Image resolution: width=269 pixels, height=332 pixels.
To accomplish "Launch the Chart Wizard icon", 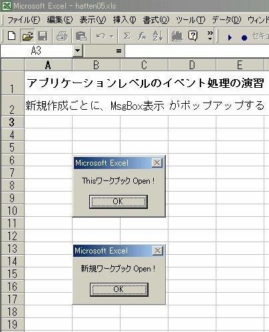I will pos(177,36).
